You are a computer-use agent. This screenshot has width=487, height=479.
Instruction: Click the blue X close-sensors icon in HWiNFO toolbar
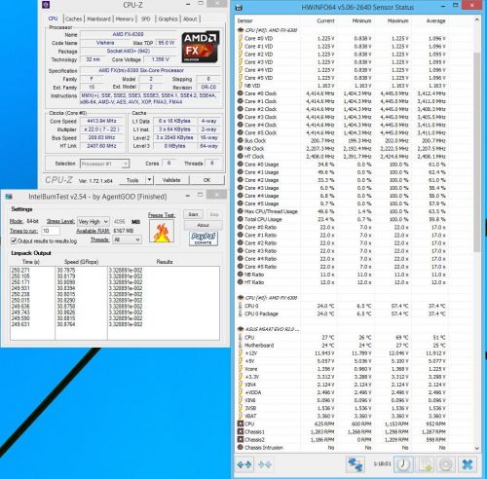point(468,464)
